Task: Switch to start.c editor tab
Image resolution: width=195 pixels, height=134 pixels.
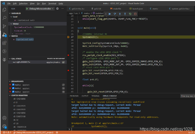Action: coord(154,9)
